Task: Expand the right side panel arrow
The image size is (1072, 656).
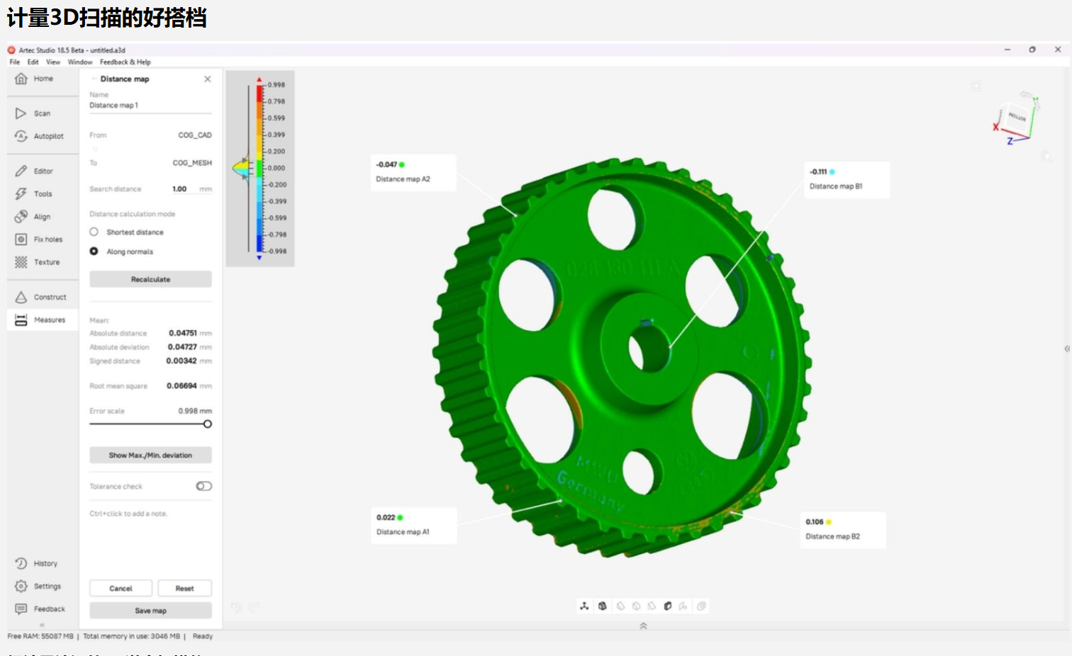Action: pos(1066,349)
